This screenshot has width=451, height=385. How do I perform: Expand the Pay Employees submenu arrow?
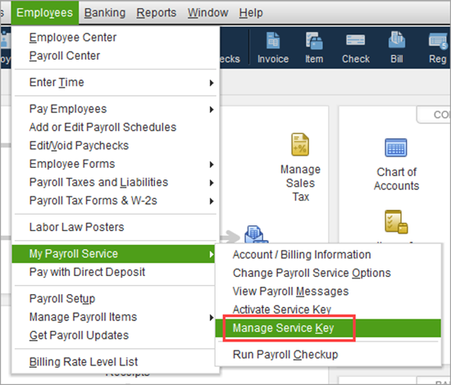(212, 109)
